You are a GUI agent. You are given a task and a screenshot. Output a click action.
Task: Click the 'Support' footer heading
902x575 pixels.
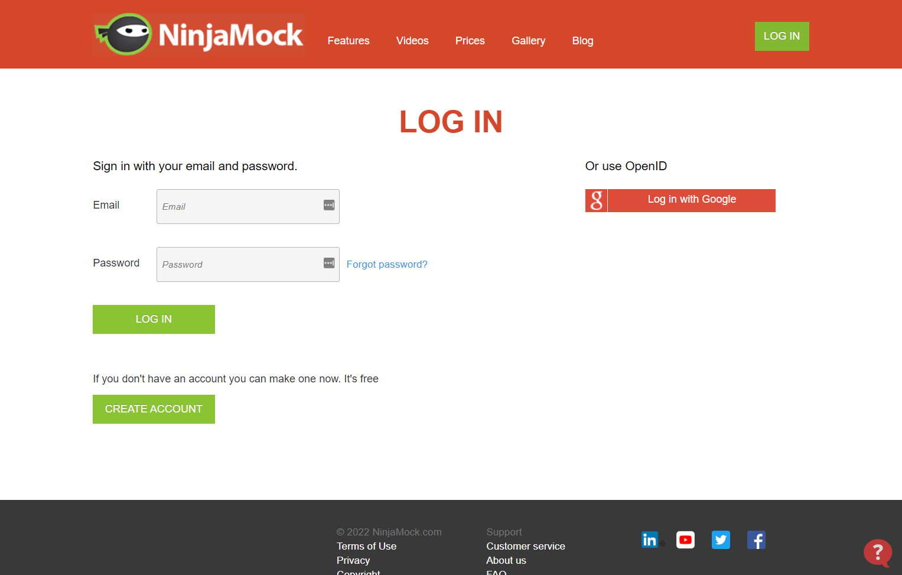click(x=504, y=532)
